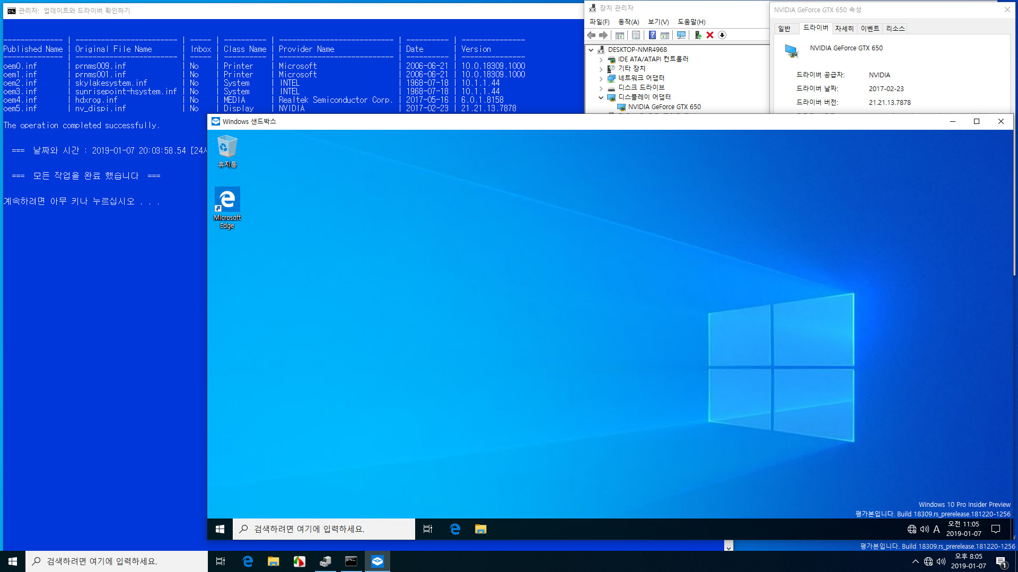1018x572 pixels.
Task: Open File Explorer from host taskbar
Action: click(x=273, y=561)
